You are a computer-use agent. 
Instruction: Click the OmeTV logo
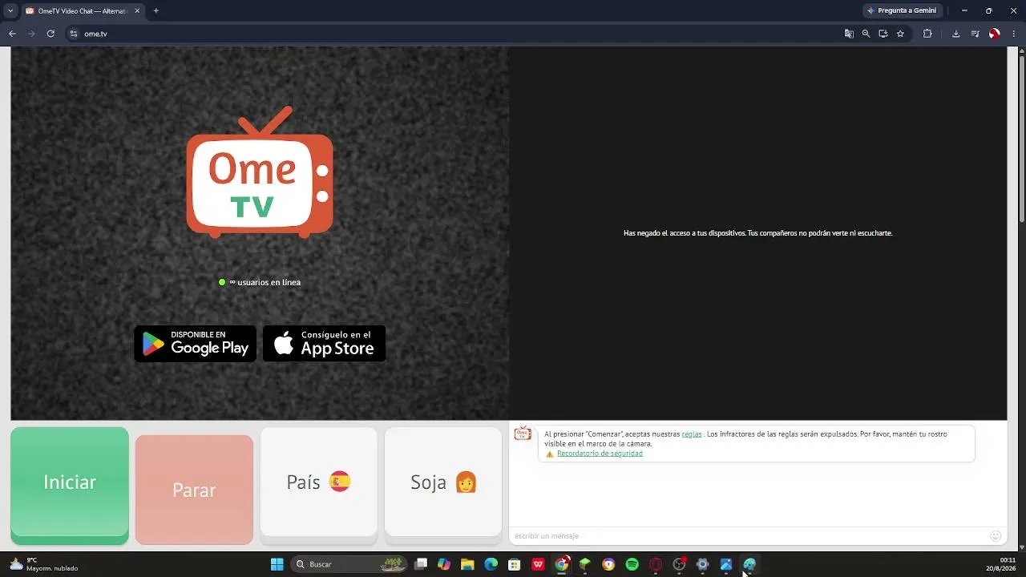click(x=260, y=172)
